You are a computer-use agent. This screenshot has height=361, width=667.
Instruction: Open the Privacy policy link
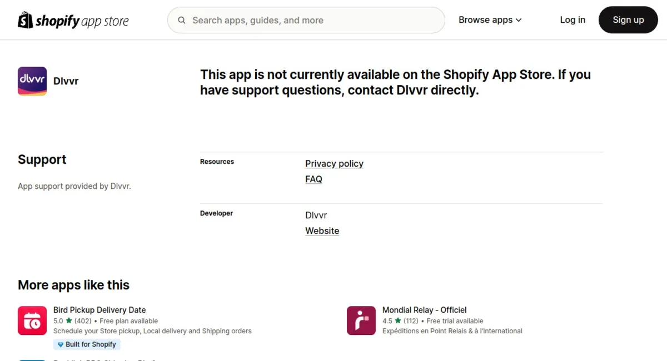334,163
